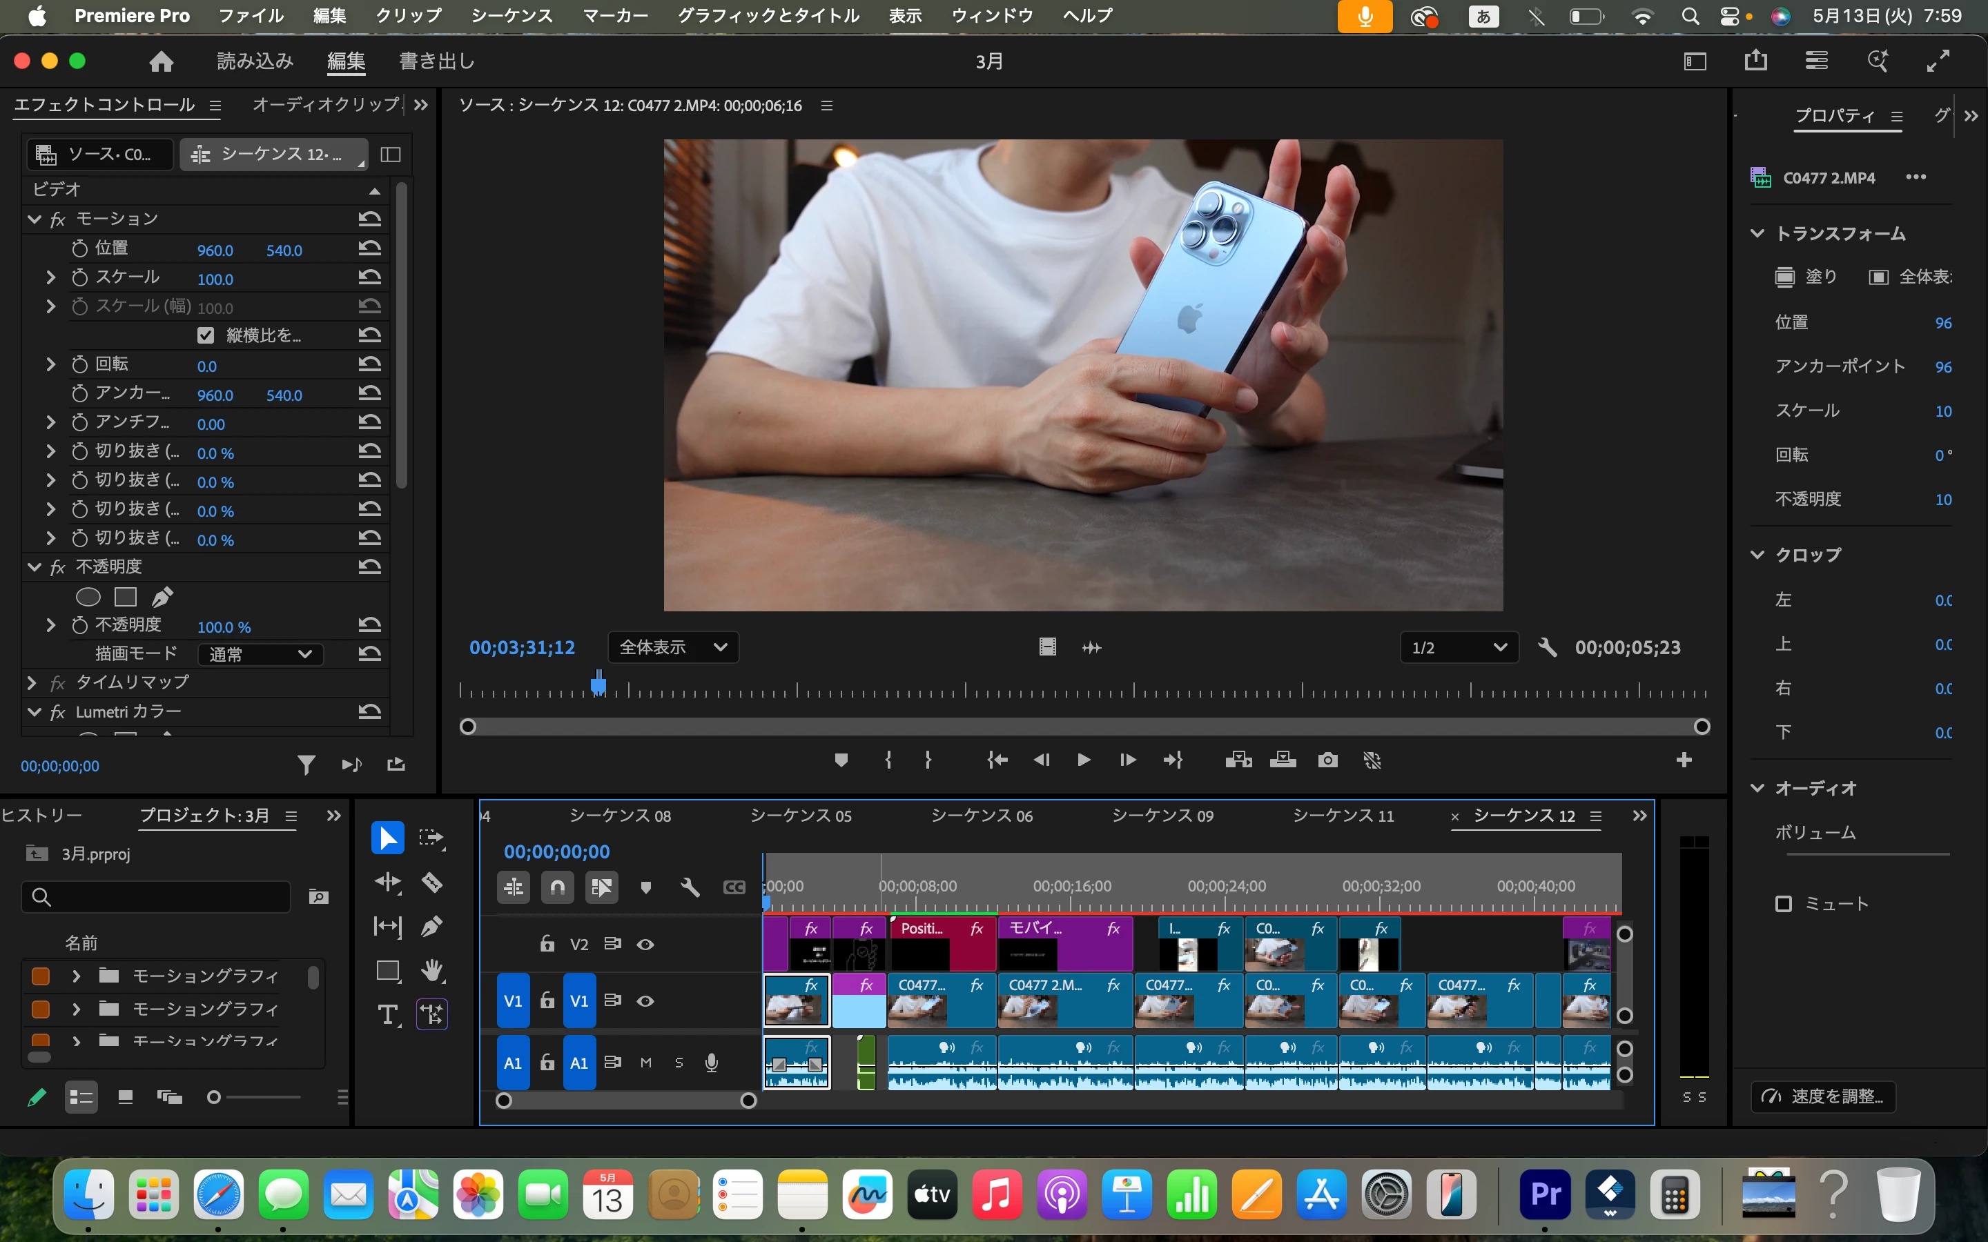Open timeline display settings wrench
The image size is (1988, 1242).
690,887
